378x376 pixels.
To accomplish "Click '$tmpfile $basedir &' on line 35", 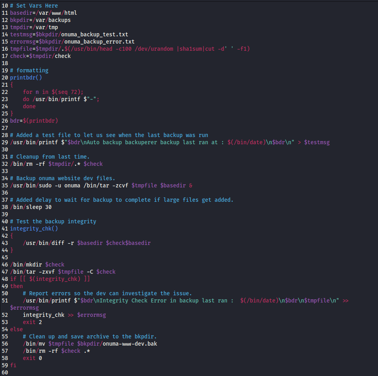I will 162,185.
